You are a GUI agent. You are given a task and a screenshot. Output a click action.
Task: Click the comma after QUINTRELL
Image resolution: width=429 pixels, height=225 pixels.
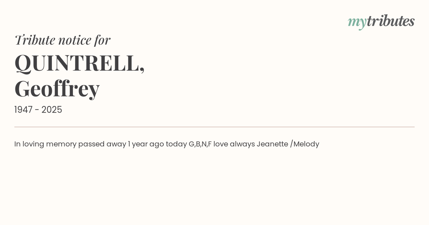[x=142, y=70]
